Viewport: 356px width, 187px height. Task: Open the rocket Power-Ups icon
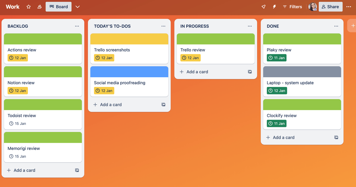[263, 7]
